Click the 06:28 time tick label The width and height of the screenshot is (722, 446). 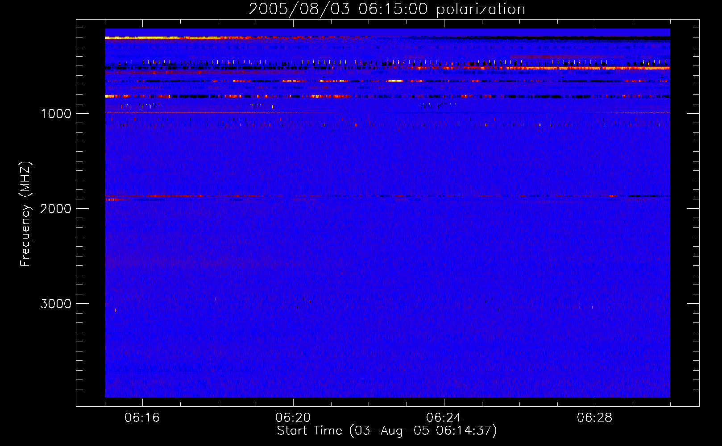594,418
